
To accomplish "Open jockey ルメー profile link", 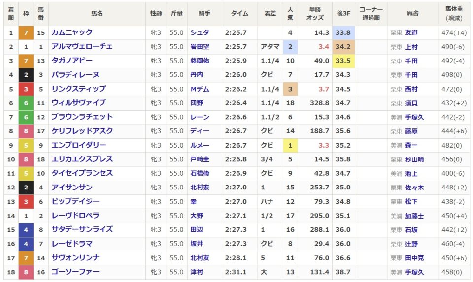I will [200, 145].
